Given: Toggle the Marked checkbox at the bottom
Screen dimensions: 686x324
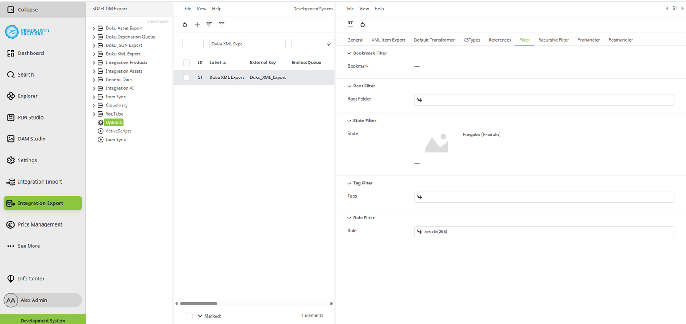Looking at the screenshot, I should 189,316.
